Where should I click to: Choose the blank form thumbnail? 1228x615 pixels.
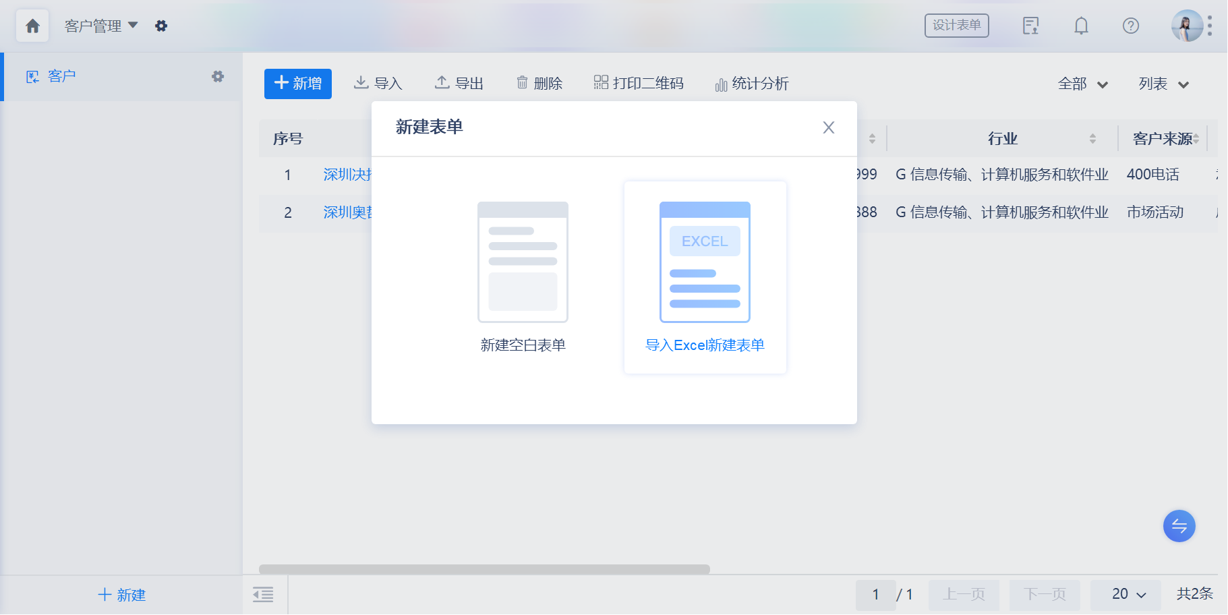pyautogui.click(x=523, y=262)
